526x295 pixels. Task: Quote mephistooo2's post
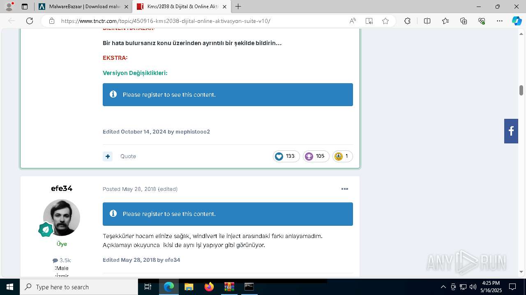point(128,156)
